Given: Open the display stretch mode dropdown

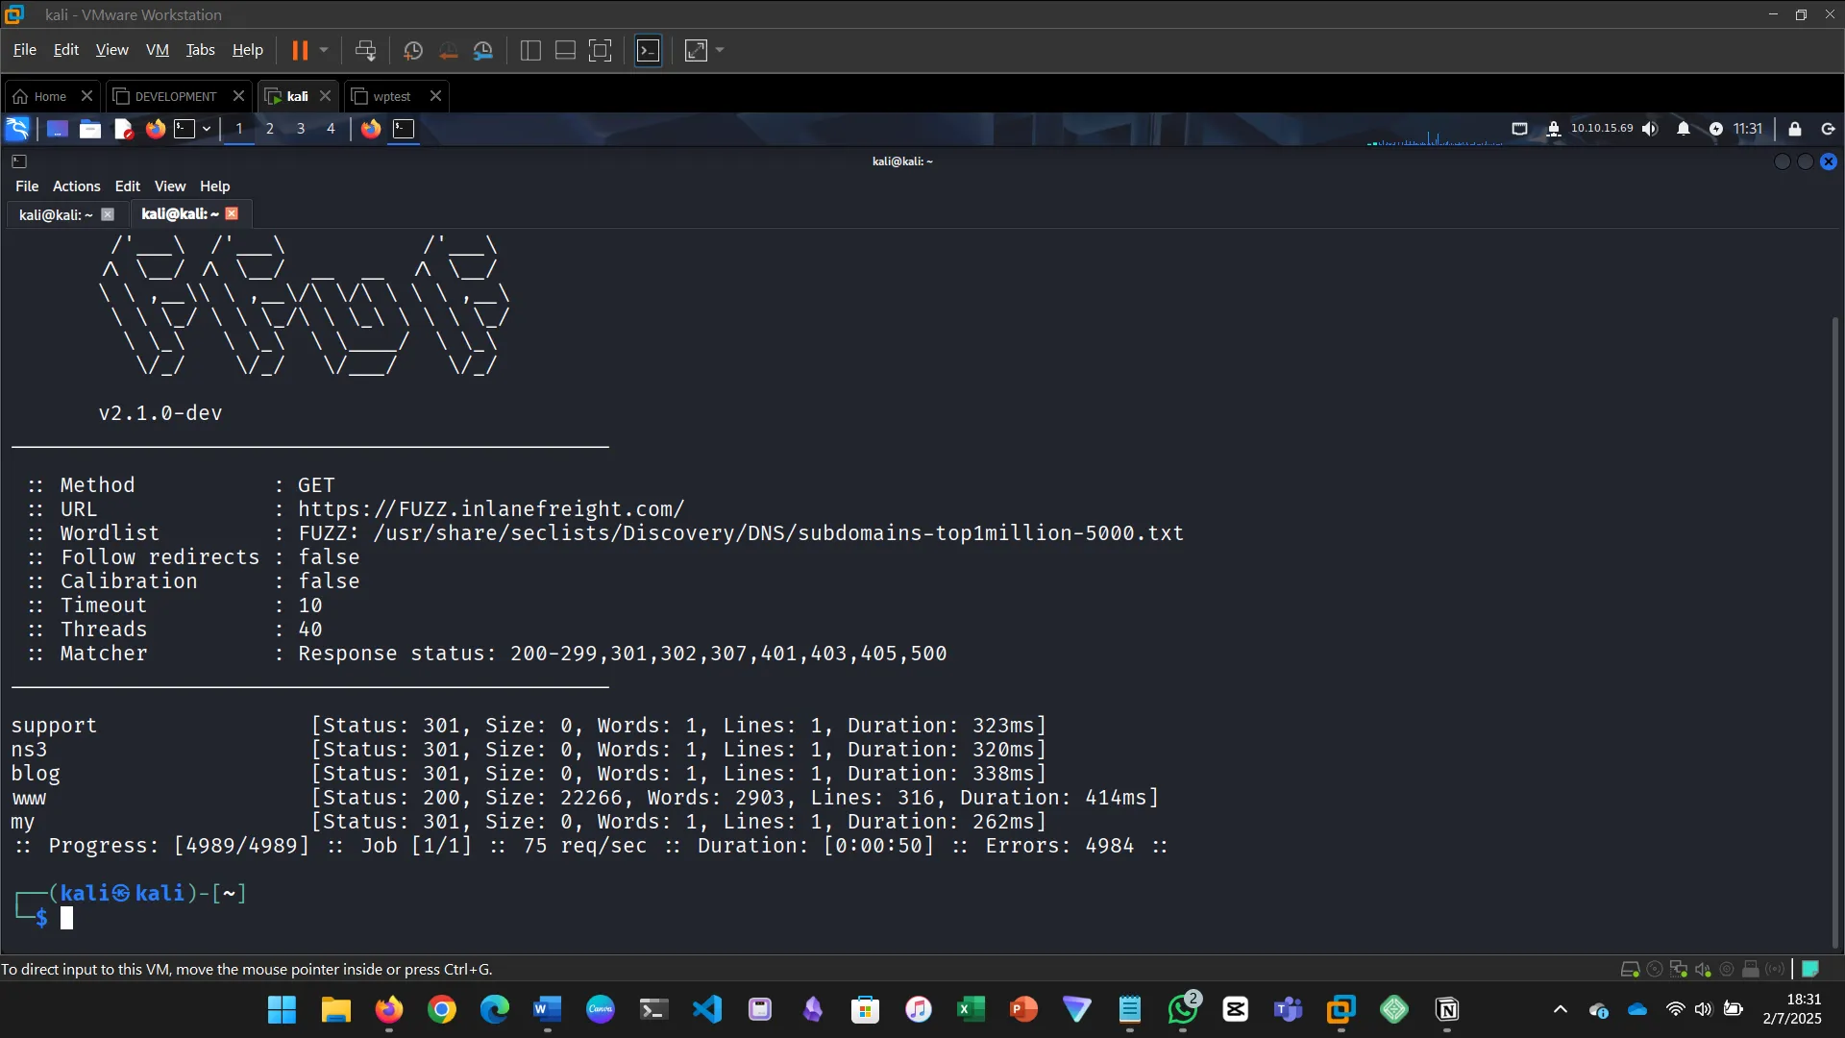Looking at the screenshot, I should pos(717,50).
